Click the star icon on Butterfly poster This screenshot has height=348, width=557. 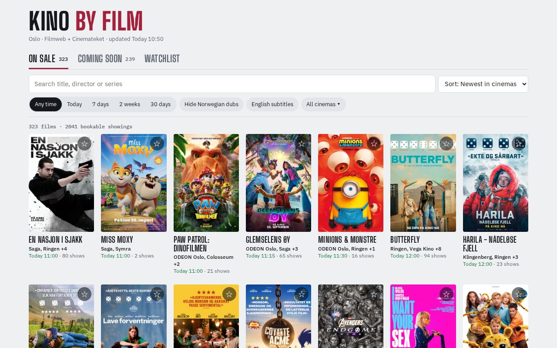(446, 144)
